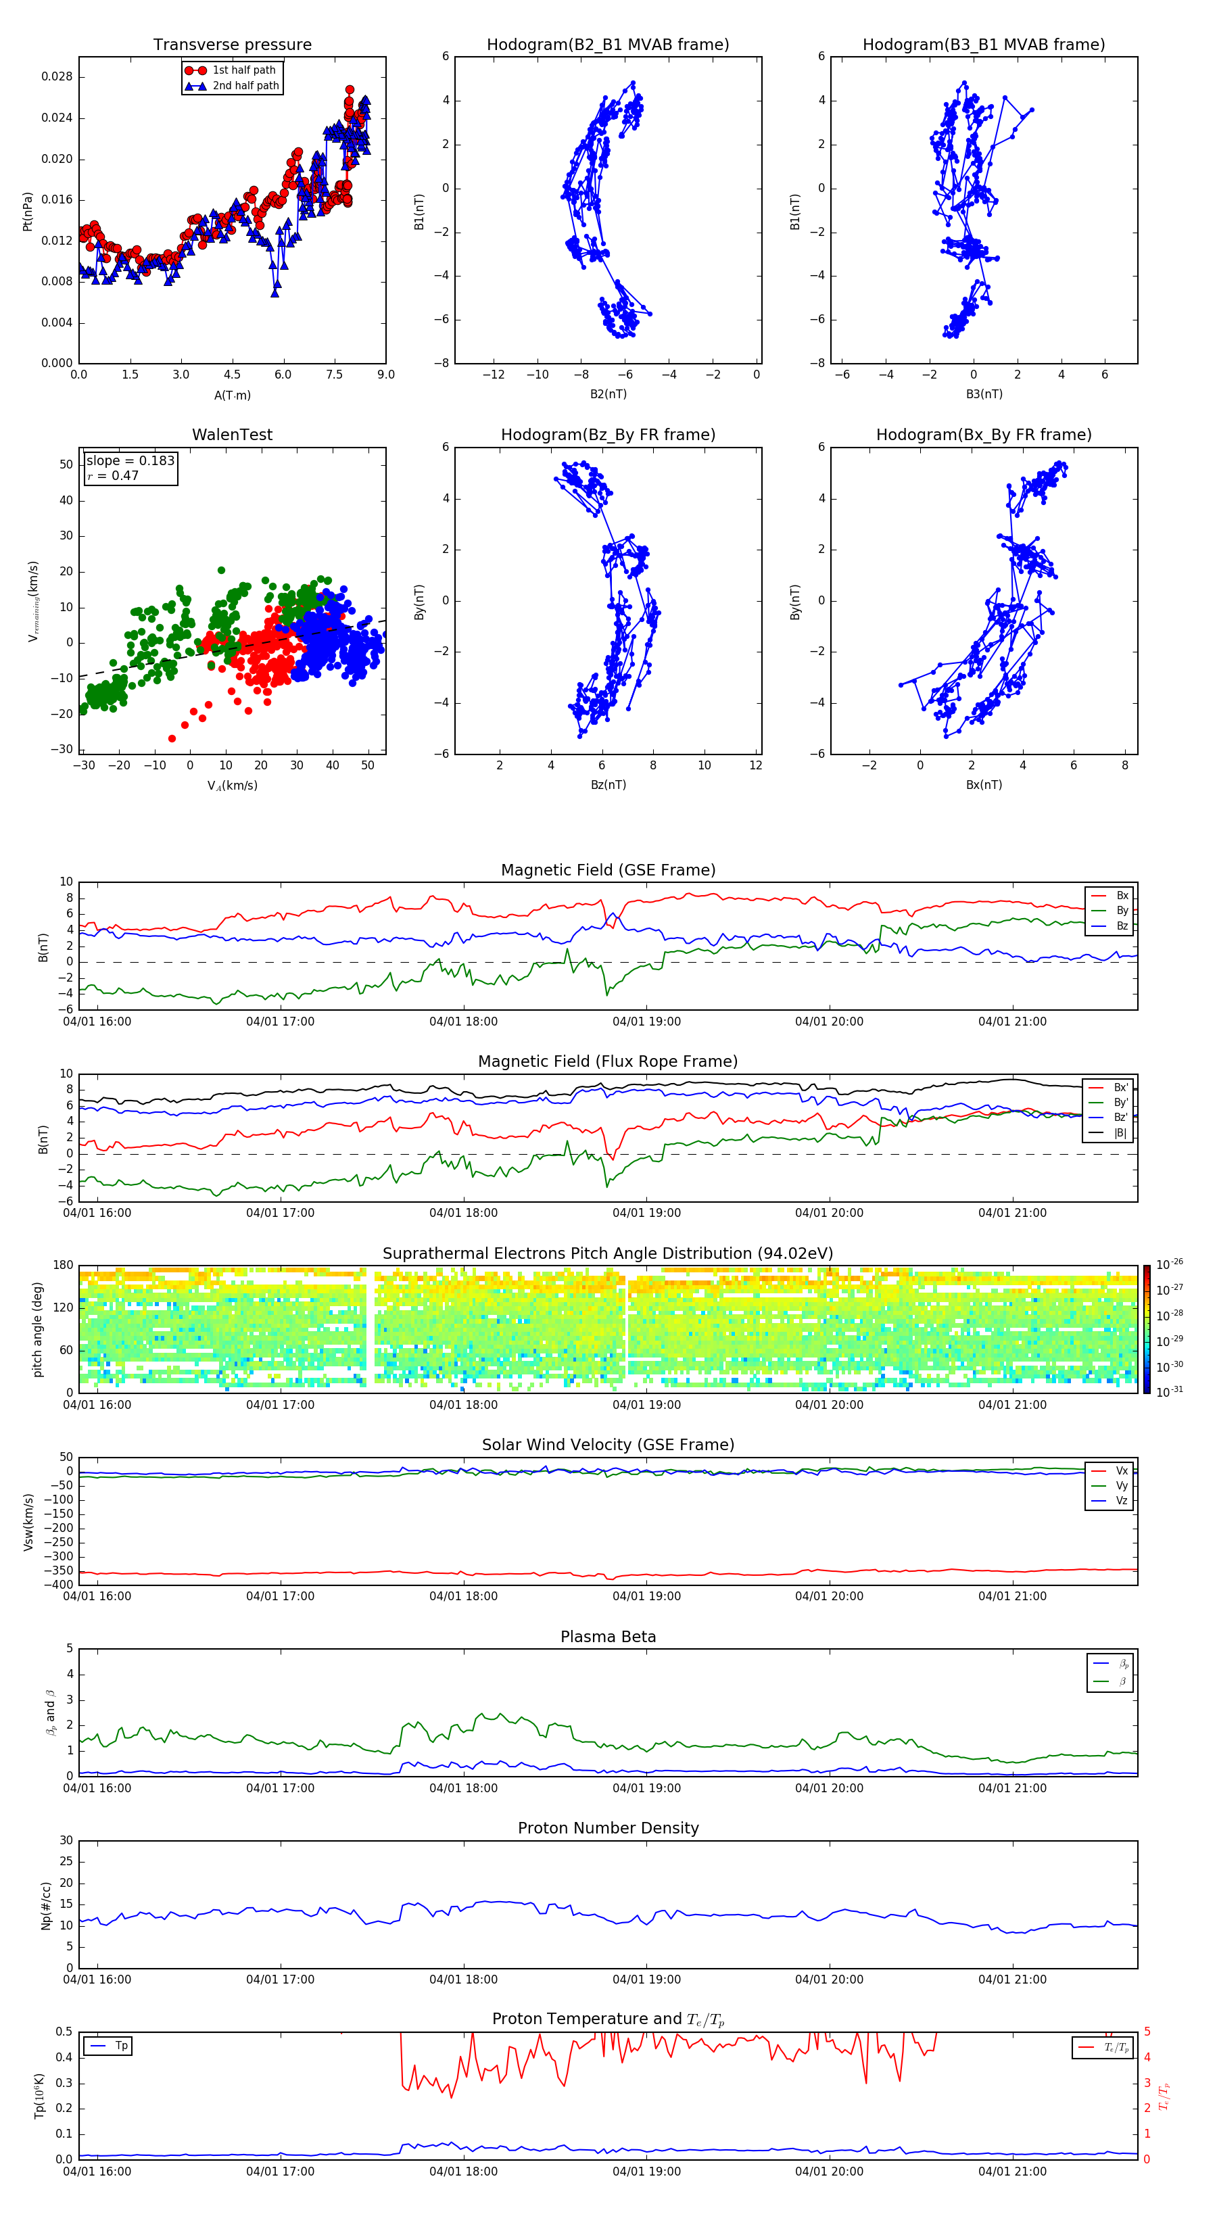The image size is (1217, 2231).
Task: Click the '|B|' entry in Flux Rope legend
Action: click(1109, 1133)
